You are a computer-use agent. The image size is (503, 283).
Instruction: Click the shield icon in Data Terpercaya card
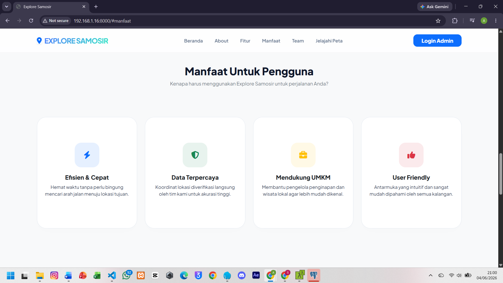click(x=195, y=155)
